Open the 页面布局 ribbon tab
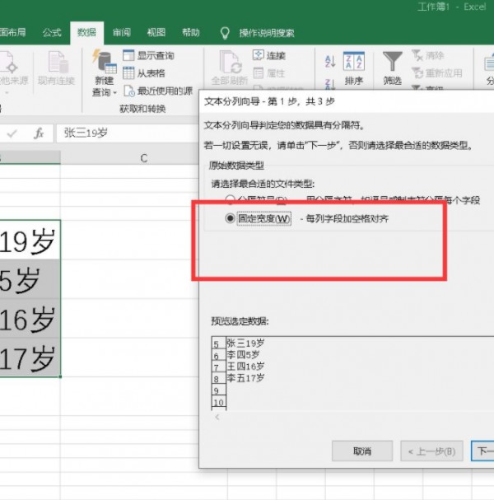The image size is (494, 500). coord(12,32)
